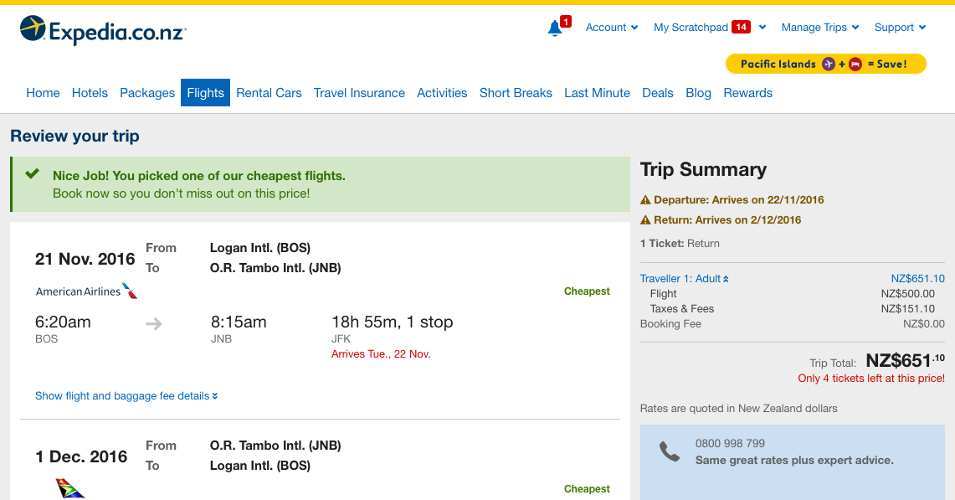Open the Manage Trips dropdown

pos(819,28)
